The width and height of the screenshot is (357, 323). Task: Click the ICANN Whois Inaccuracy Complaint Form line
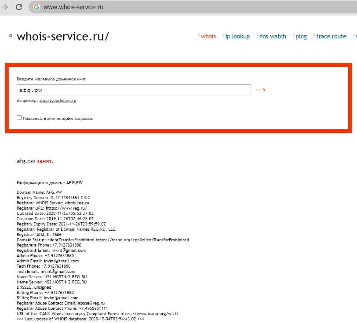(x=98, y=314)
